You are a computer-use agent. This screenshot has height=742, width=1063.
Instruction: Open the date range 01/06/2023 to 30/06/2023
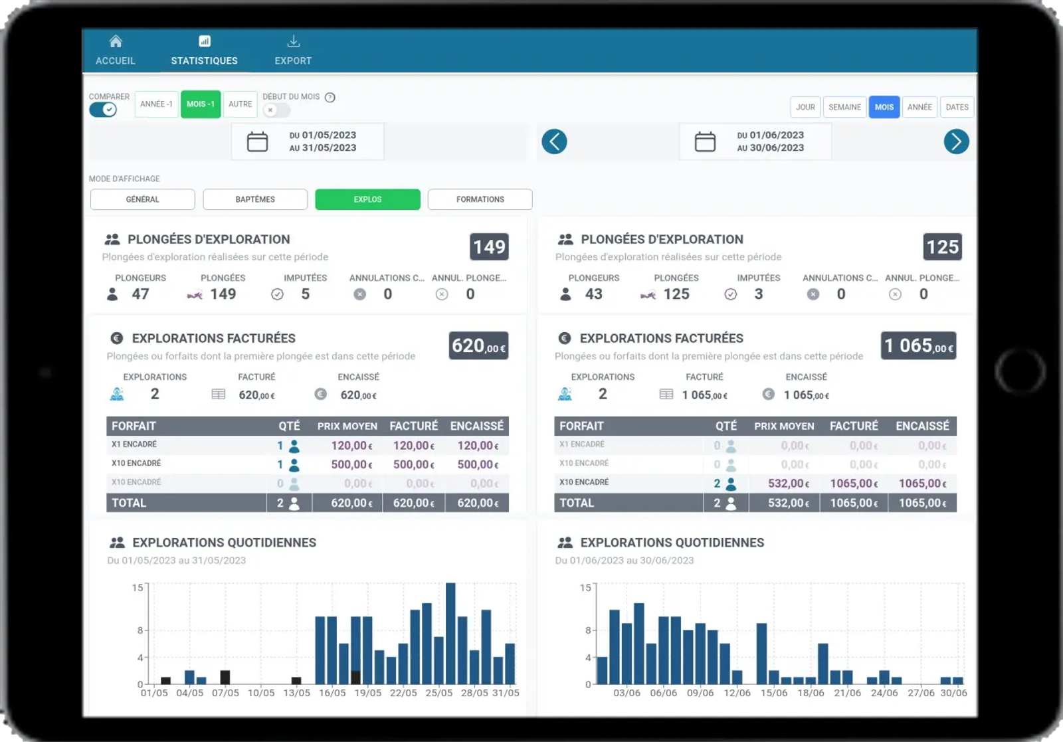(x=755, y=141)
